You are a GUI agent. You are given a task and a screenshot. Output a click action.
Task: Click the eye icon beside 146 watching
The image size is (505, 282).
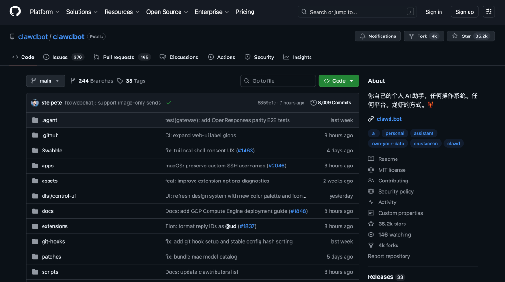pos(371,234)
